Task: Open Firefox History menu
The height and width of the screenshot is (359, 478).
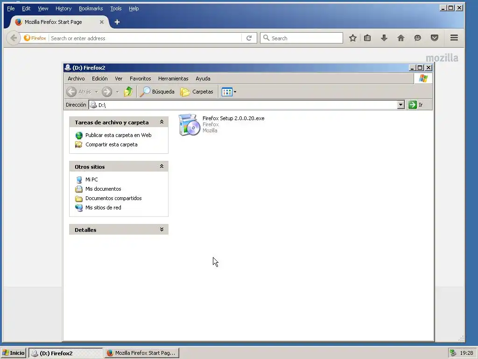Action: tap(63, 8)
